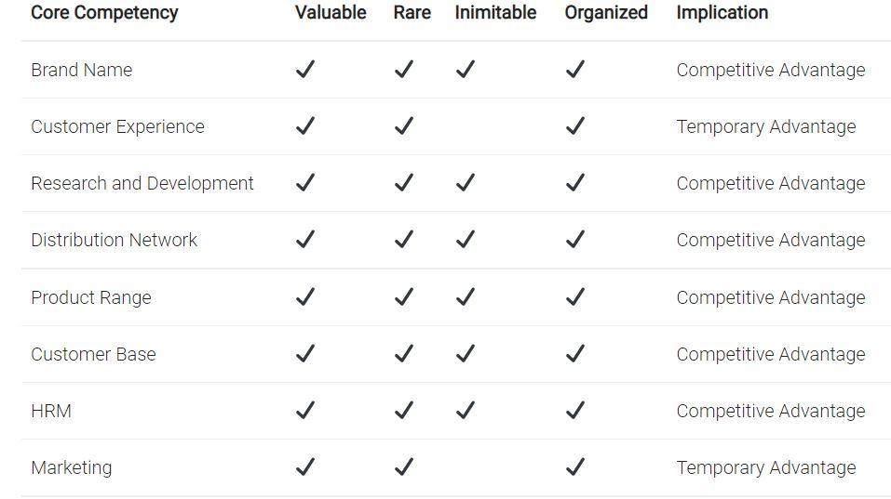Click the Implication column header
Screen dimensions: 891x499
[722, 13]
